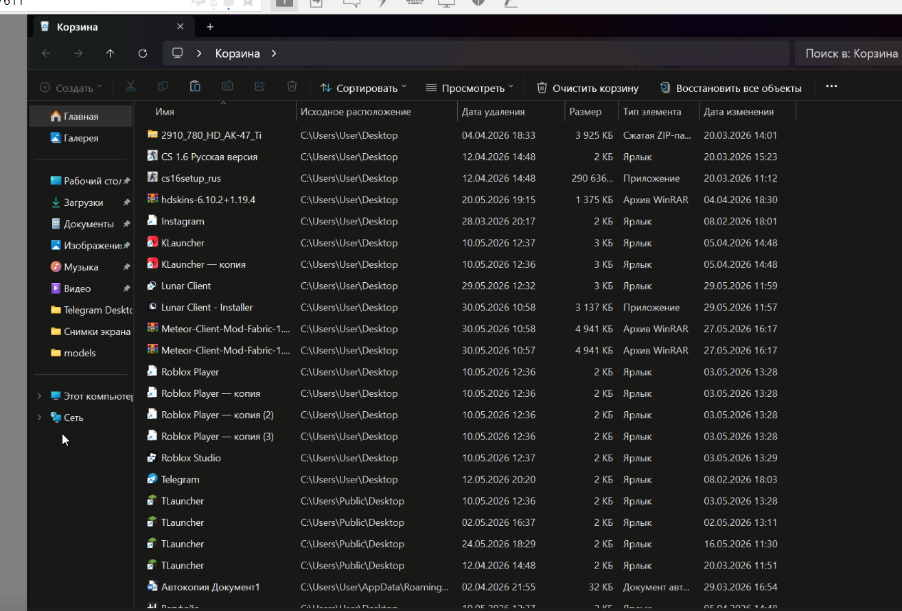Sort by Тип элемента column header

[652, 112]
